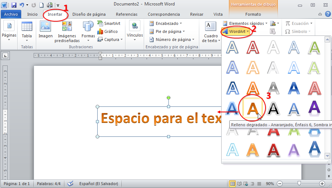Click Español (El Salvador) language indicator
This screenshot has height=188, width=332.
click(99, 184)
